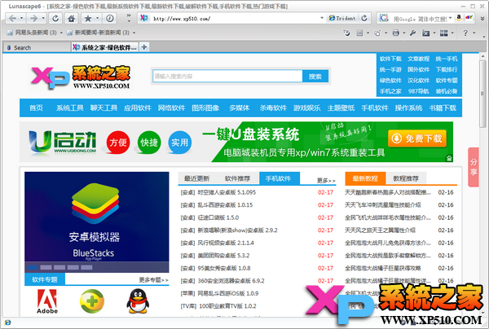The width and height of the screenshot is (489, 329).
Task: Click the eBay search icon
Action: (x=469, y=18)
